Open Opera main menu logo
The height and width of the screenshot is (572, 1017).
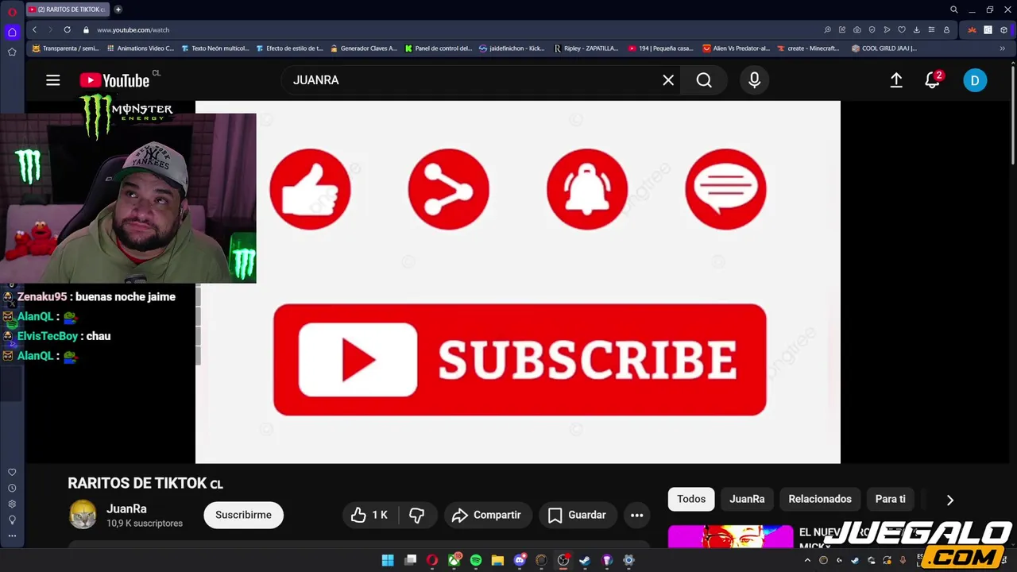tap(12, 11)
